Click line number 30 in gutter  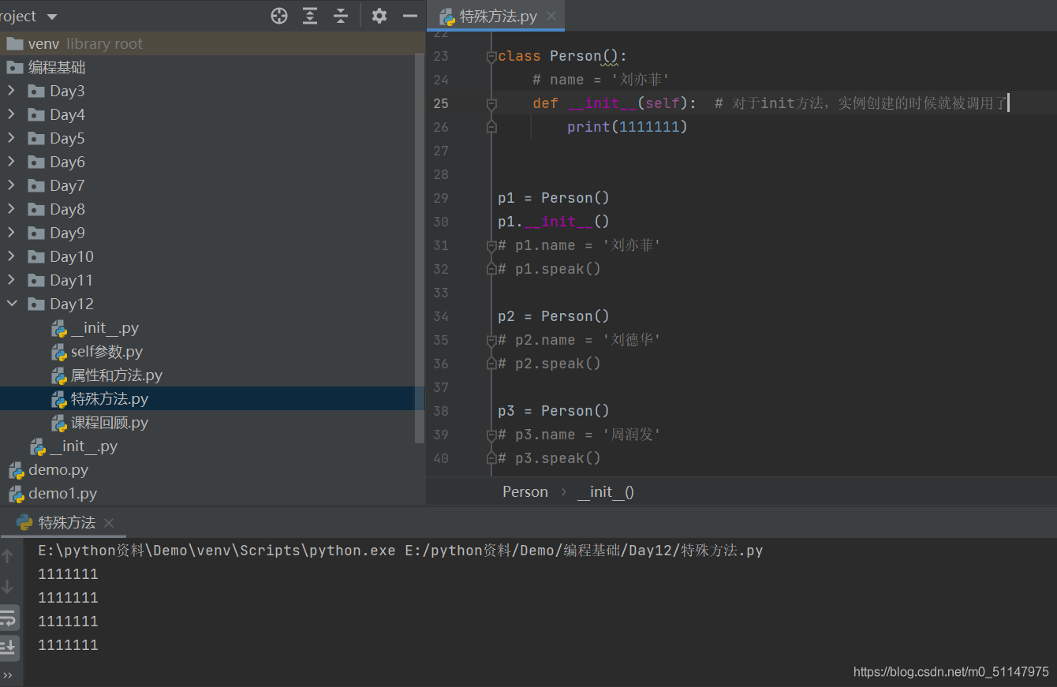tap(440, 222)
